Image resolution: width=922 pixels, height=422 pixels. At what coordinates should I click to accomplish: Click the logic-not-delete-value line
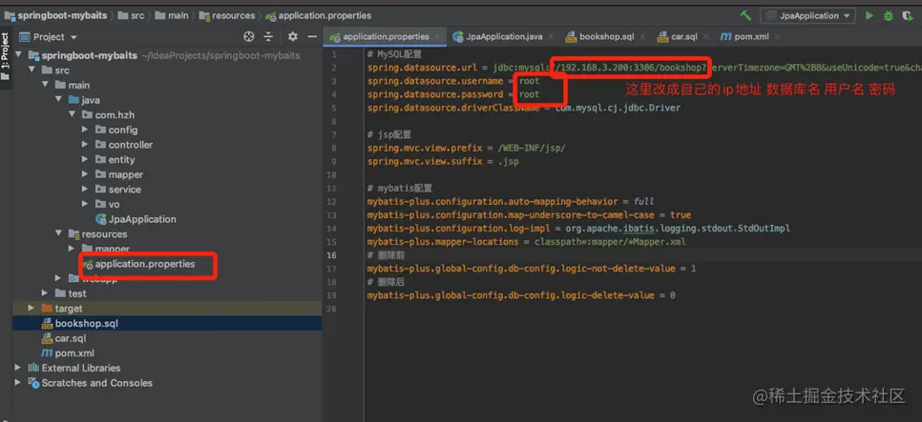532,269
